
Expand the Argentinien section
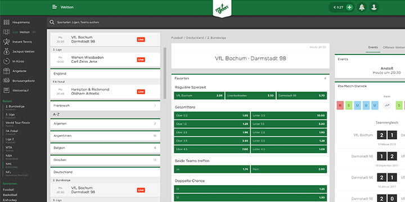pyautogui.click(x=105, y=136)
